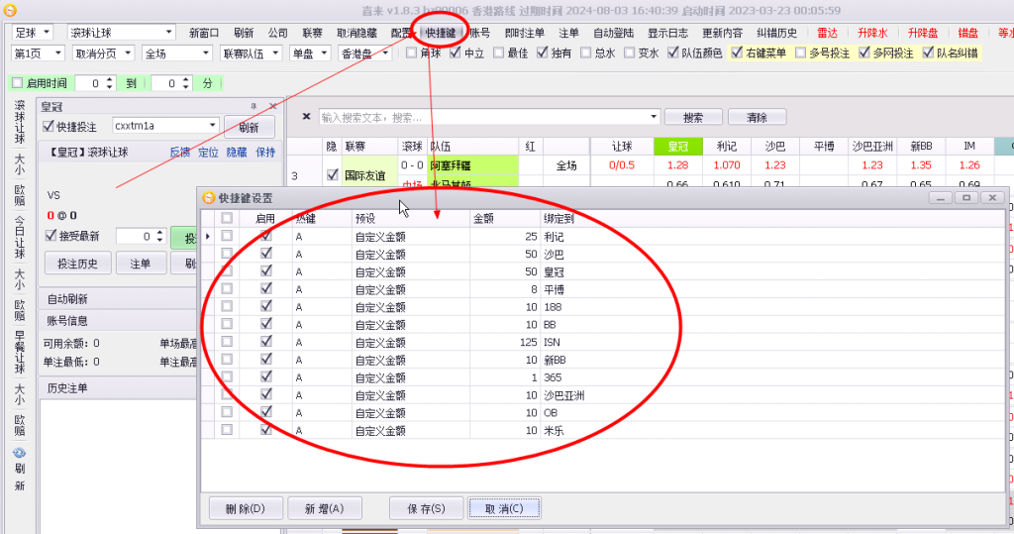The height and width of the screenshot is (534, 1014).
Task: Click the X icon beside search box
Action: click(306, 117)
